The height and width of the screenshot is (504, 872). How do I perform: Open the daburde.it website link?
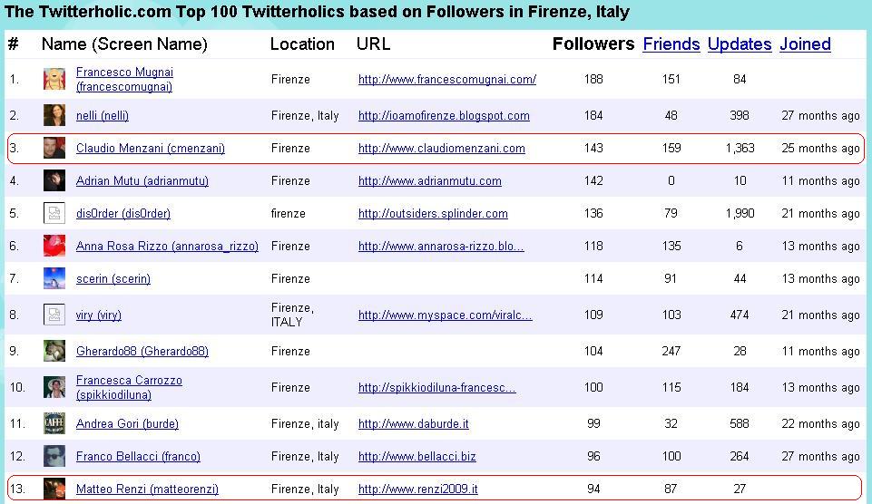click(413, 423)
